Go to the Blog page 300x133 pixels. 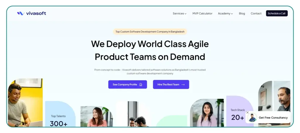tap(242, 13)
